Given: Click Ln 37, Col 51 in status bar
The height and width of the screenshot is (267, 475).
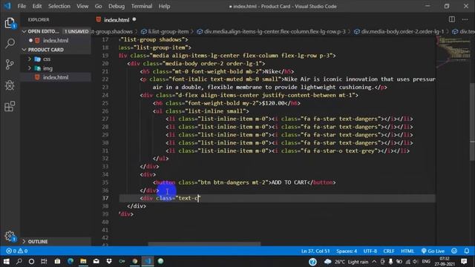Looking at the screenshot, I should click(x=315, y=251).
